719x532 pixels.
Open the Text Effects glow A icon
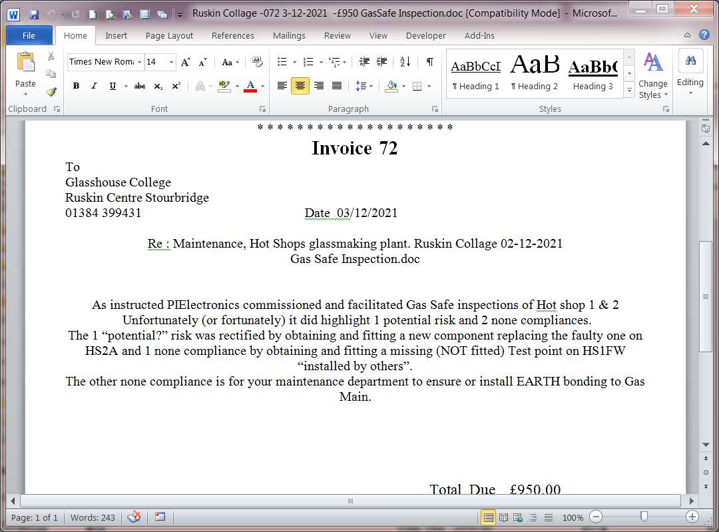[x=200, y=86]
